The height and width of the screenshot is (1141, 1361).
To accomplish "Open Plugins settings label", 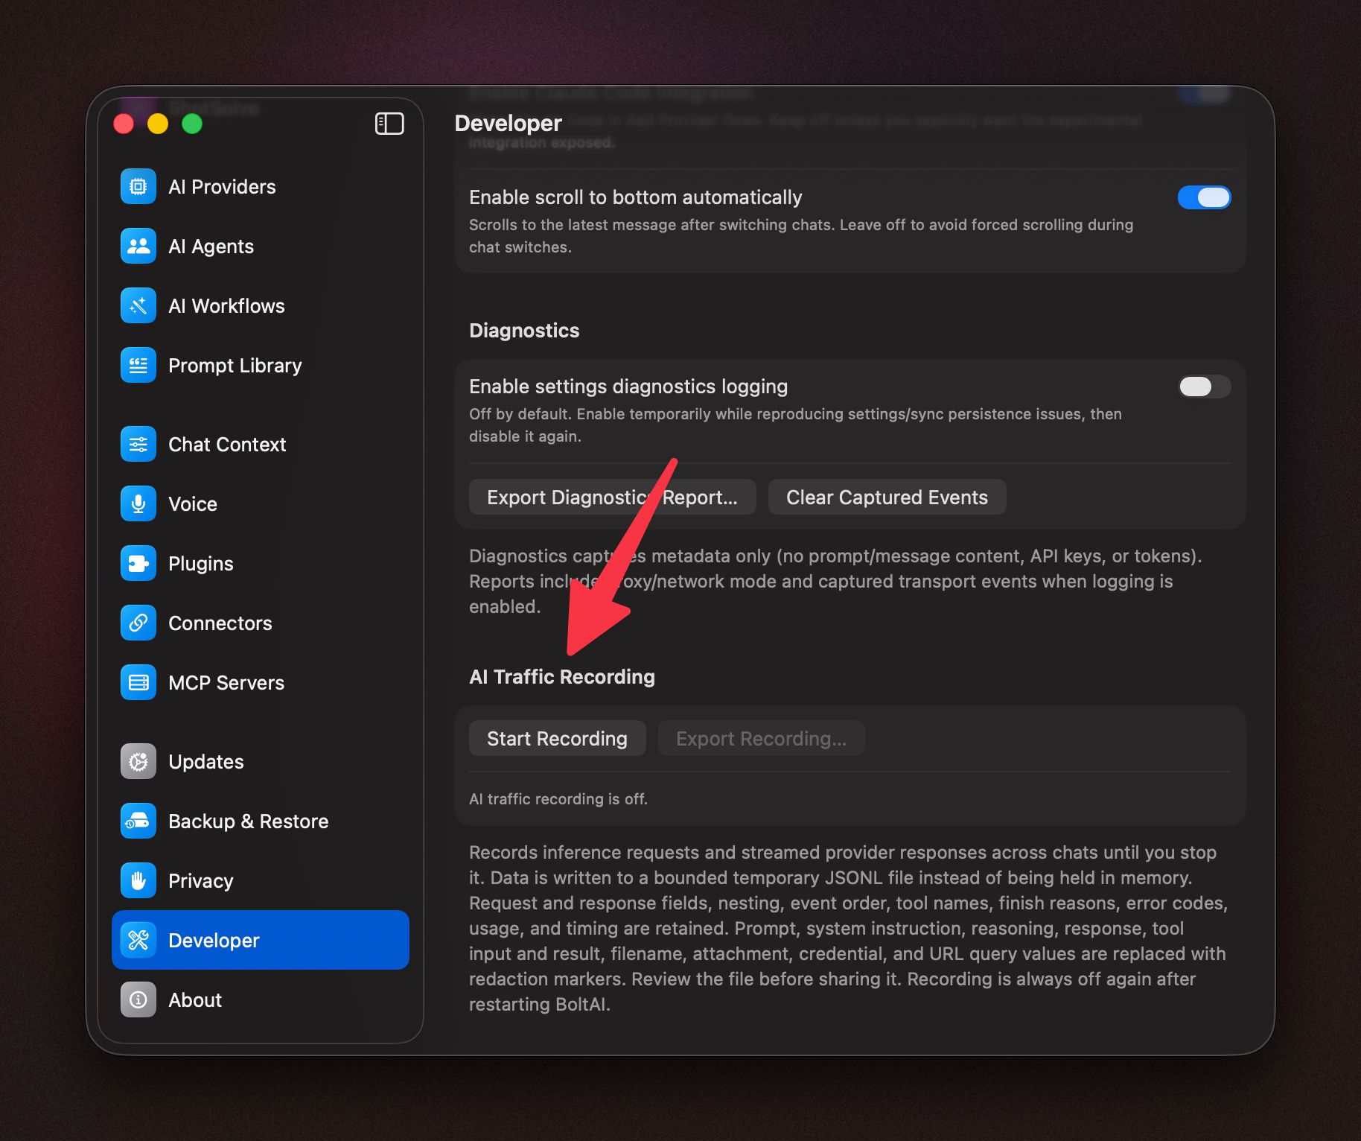I will coord(201,564).
